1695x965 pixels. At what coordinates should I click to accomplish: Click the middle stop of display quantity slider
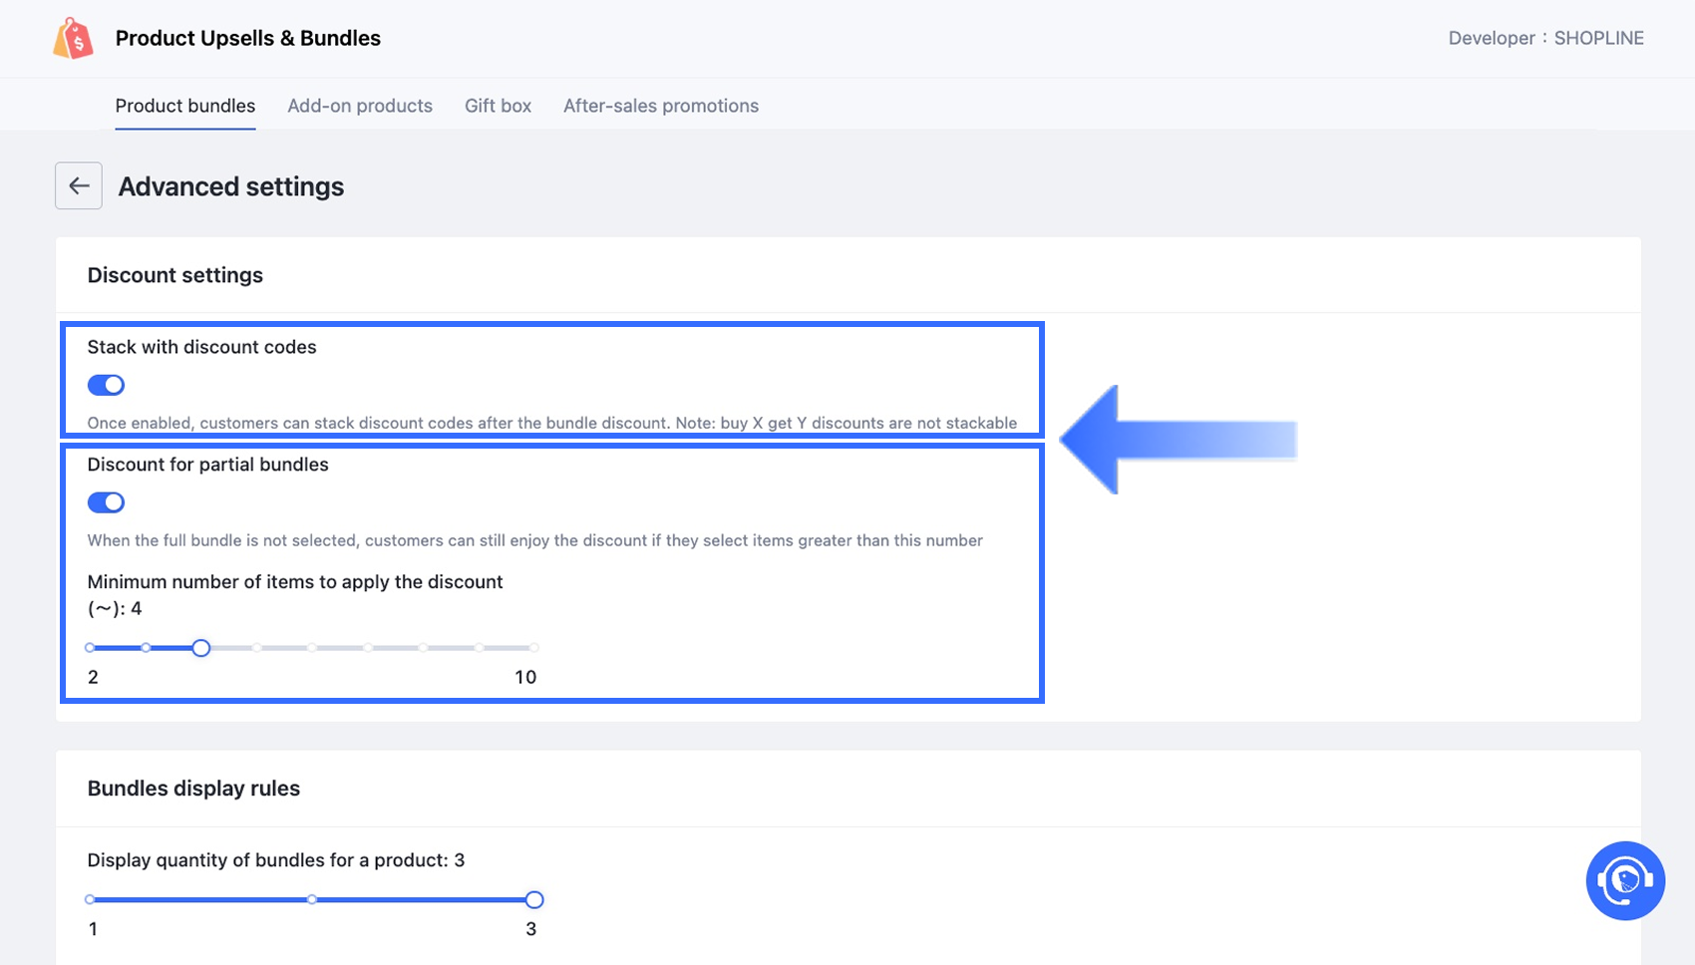coord(312,900)
